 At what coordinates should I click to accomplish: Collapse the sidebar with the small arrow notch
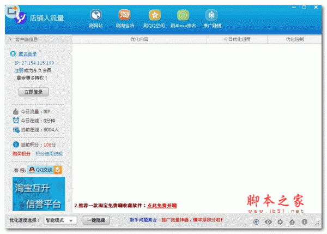[71, 53]
